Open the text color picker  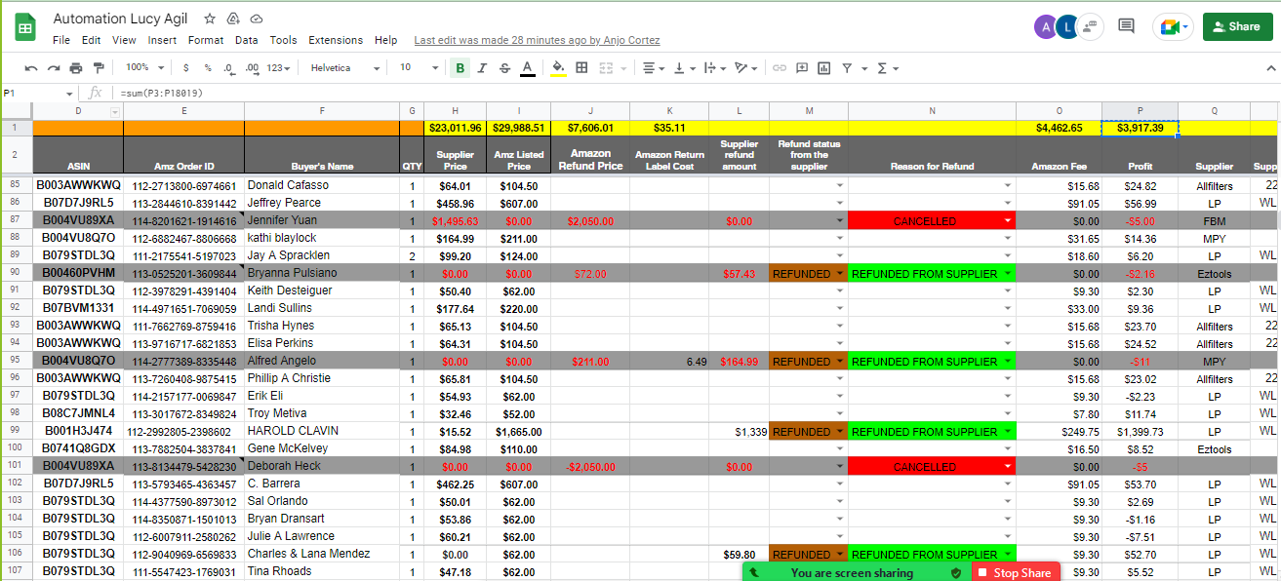(527, 68)
